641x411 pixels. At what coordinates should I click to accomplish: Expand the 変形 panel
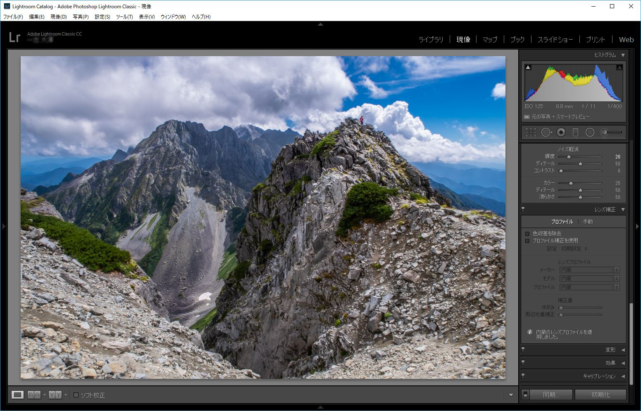[x=623, y=350]
